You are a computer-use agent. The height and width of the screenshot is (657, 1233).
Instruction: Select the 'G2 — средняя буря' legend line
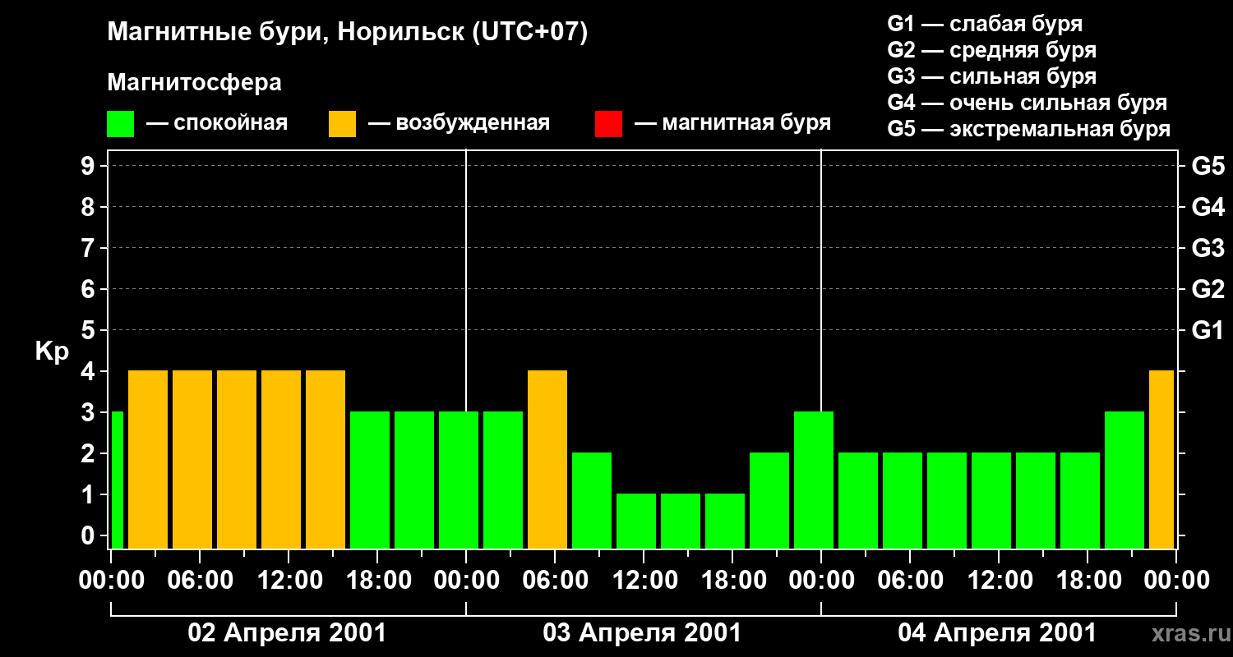click(991, 50)
